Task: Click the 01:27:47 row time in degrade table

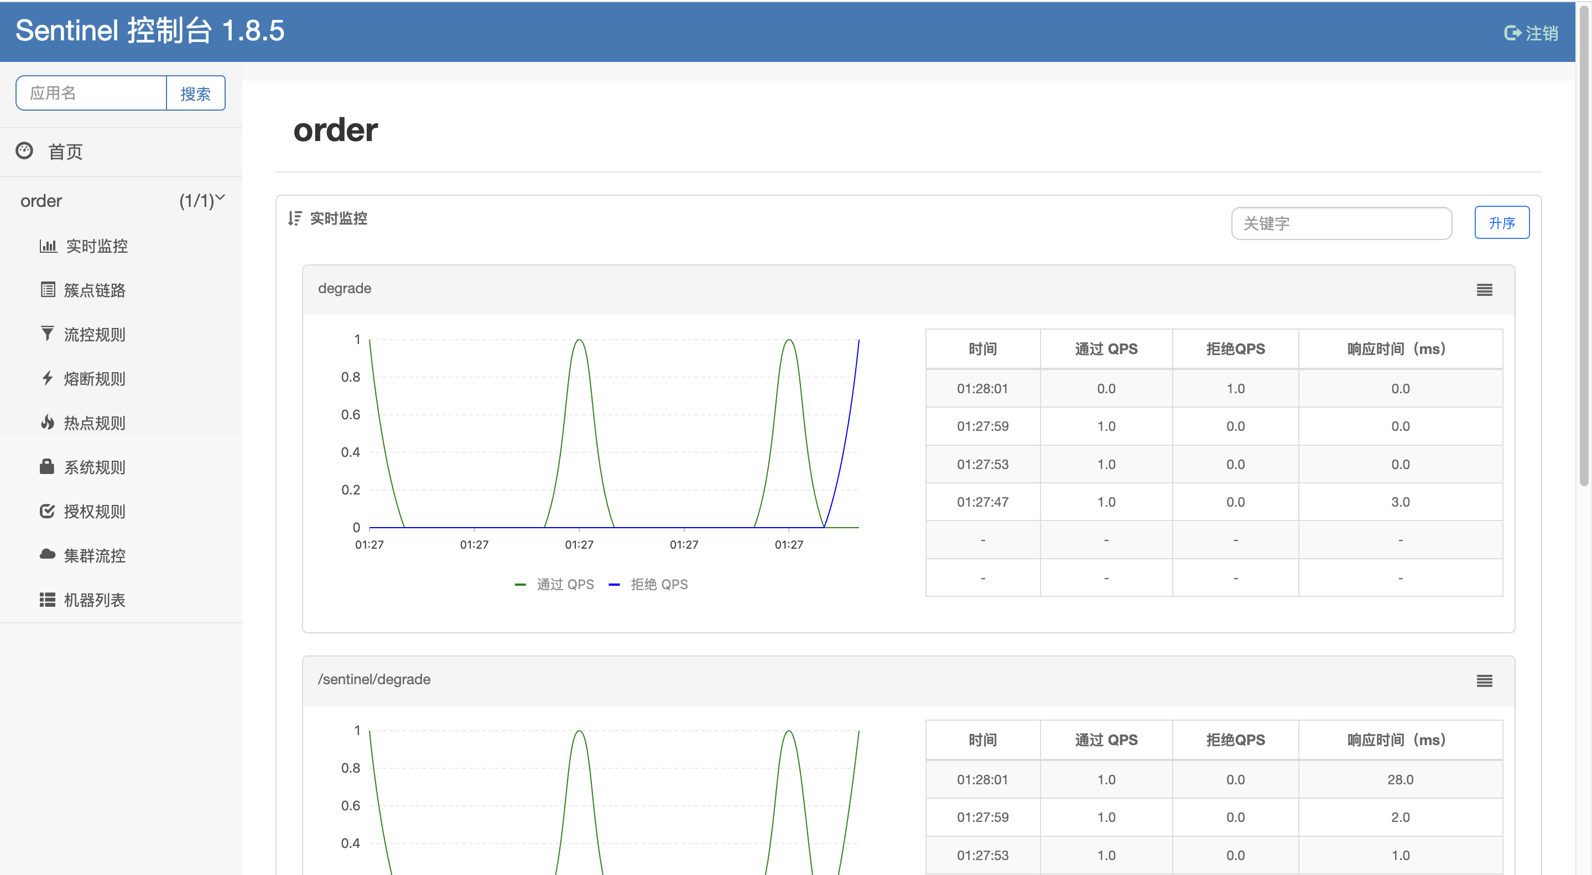Action: tap(982, 502)
